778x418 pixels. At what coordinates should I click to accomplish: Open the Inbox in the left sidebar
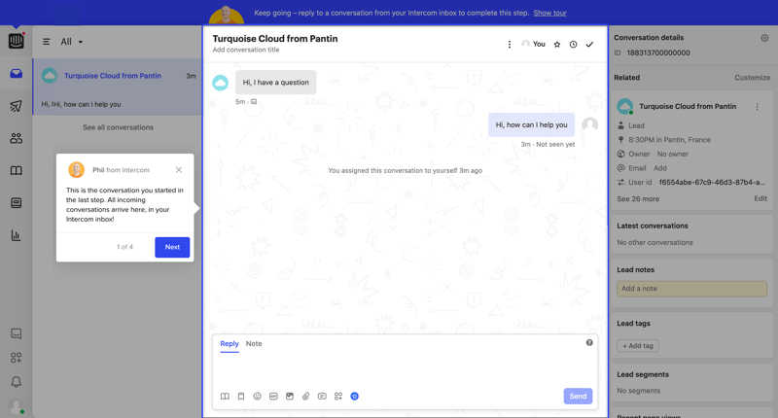coord(16,73)
